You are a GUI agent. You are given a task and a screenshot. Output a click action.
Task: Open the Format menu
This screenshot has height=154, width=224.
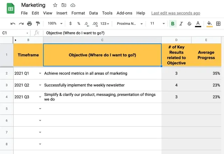click(x=78, y=13)
